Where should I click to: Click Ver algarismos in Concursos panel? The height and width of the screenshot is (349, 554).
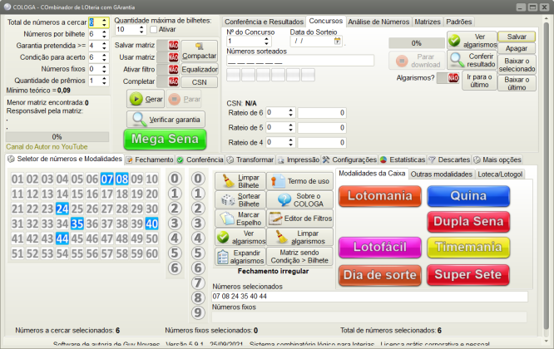pos(472,41)
